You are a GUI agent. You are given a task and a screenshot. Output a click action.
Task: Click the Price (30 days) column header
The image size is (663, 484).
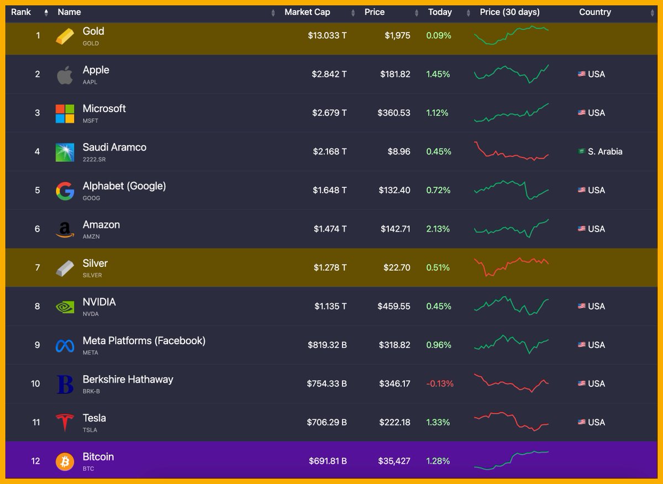coord(510,12)
